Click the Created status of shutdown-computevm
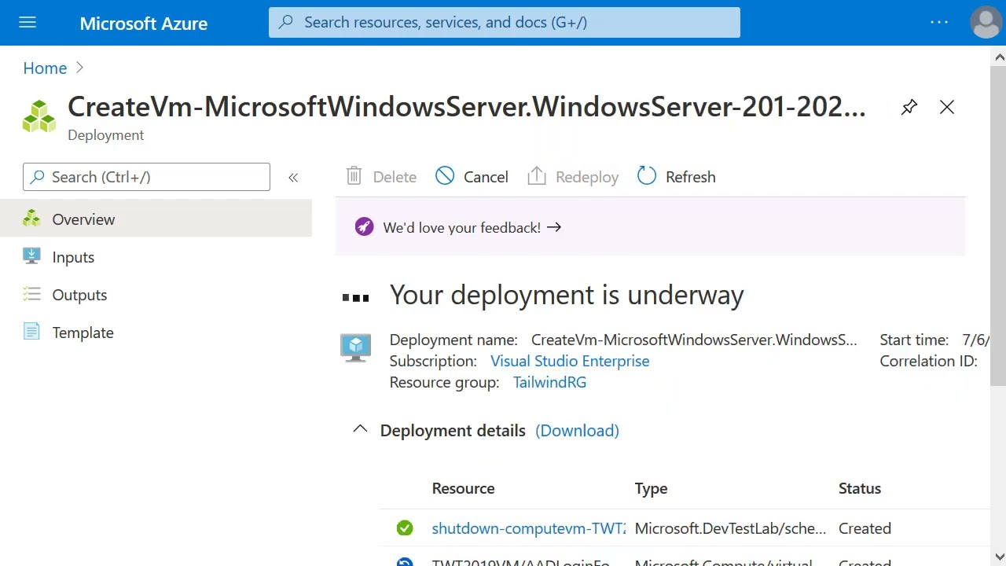This screenshot has height=566, width=1006. coord(865,528)
